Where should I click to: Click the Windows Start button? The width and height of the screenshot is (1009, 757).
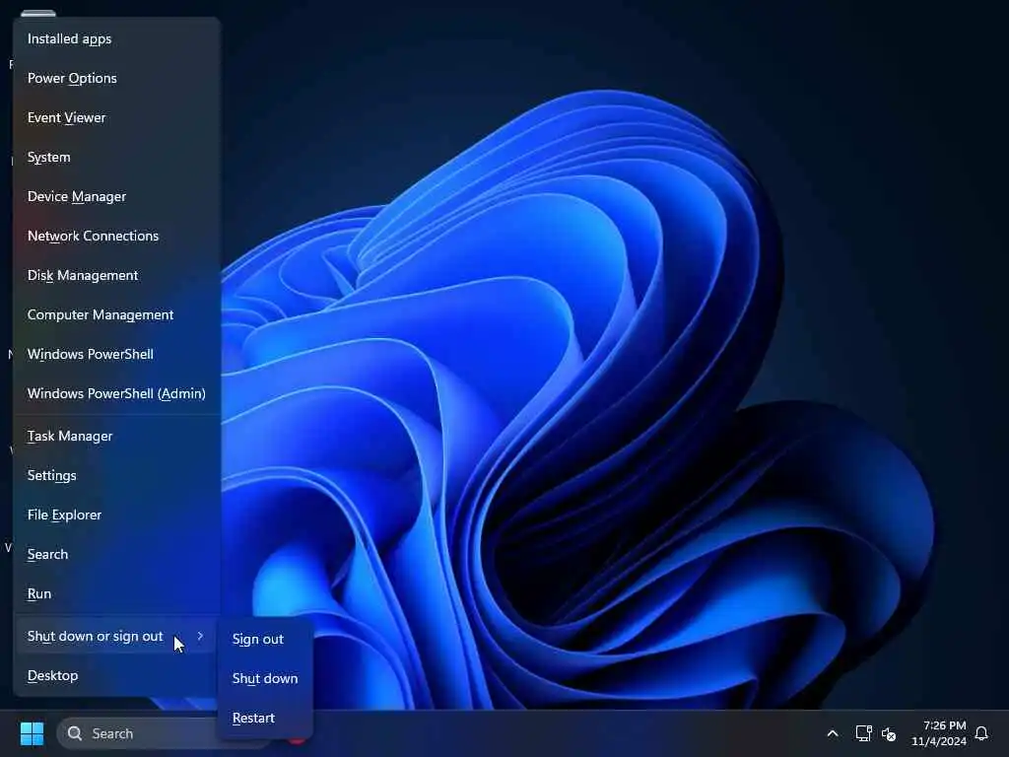tap(33, 733)
